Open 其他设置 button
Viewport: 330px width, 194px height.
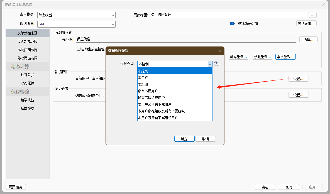tap(306, 23)
